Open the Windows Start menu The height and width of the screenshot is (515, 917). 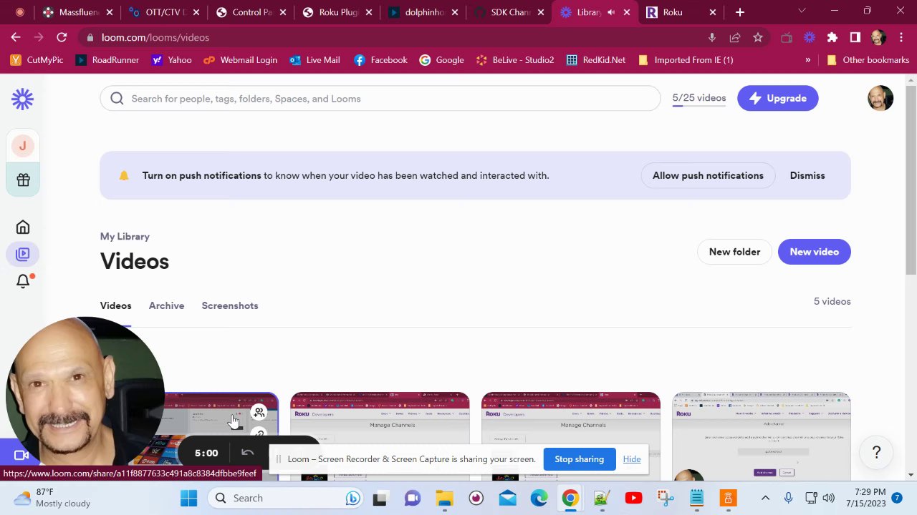tap(189, 498)
